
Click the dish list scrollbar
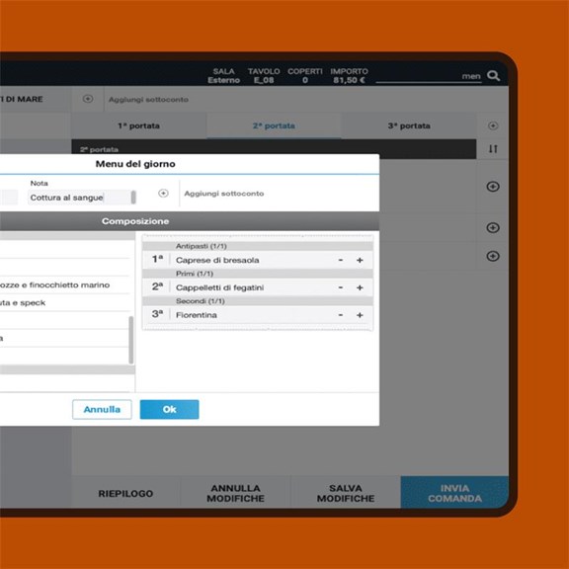131,340
